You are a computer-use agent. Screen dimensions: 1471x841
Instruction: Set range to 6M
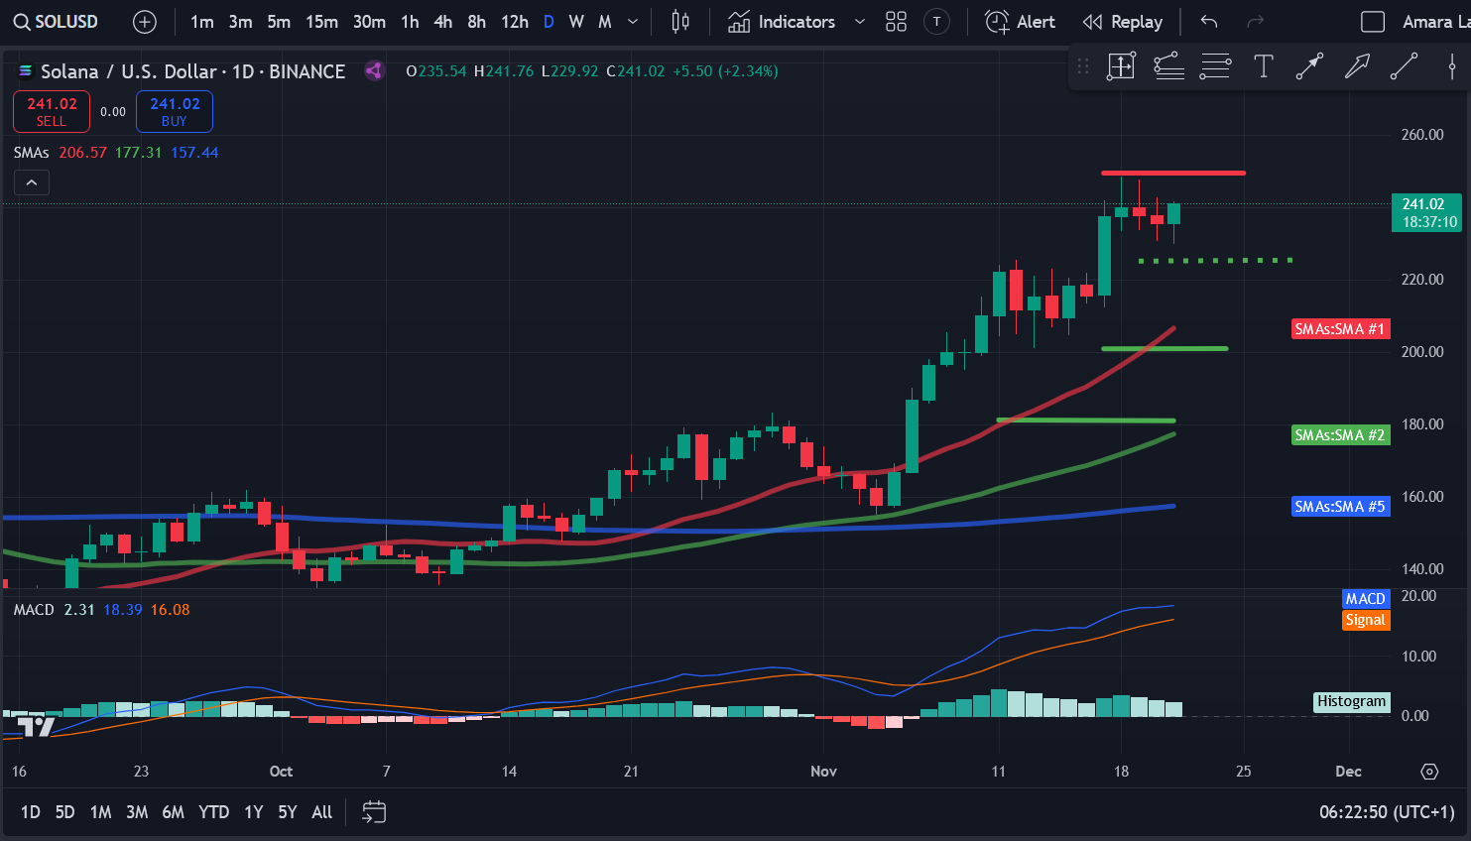[x=174, y=812]
